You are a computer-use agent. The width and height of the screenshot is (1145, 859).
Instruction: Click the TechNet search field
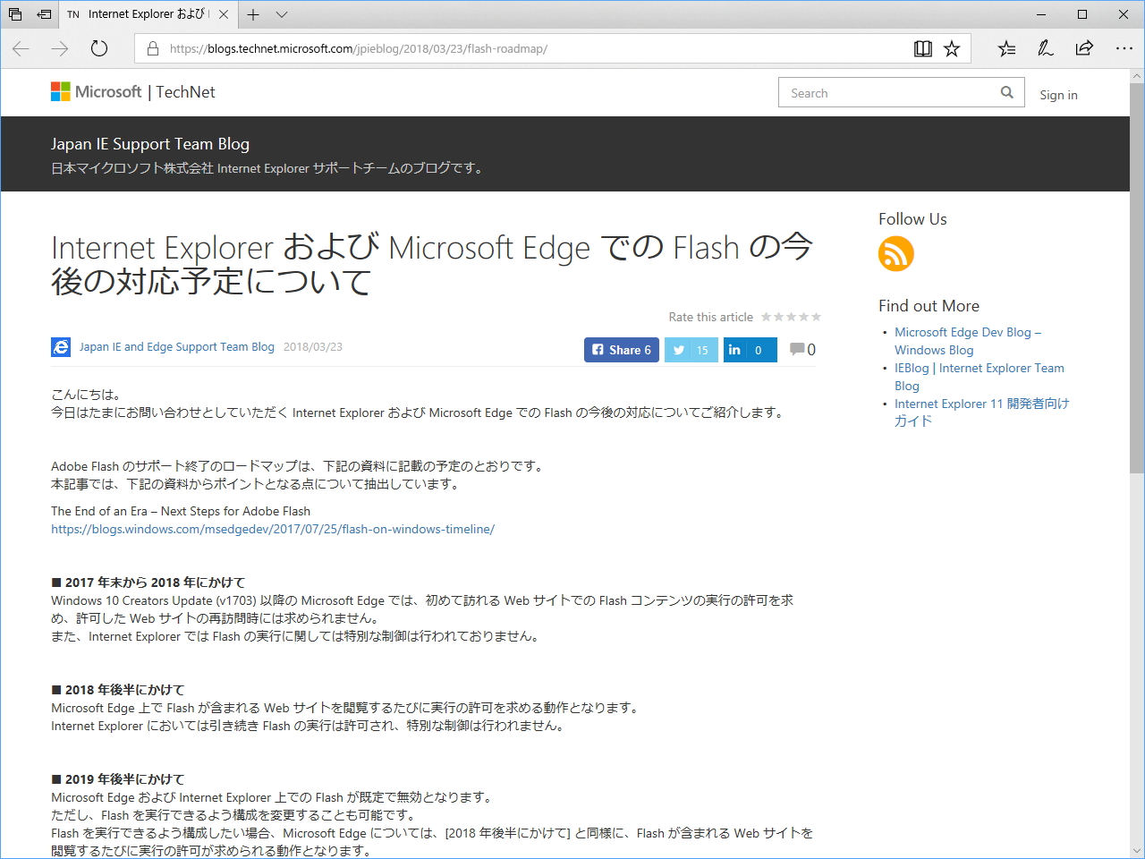tap(886, 91)
